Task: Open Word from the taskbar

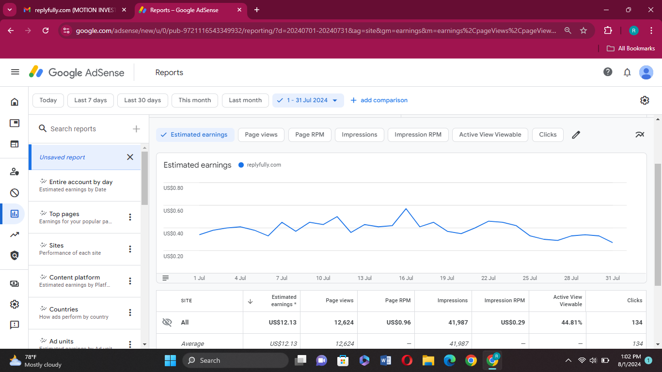Action: tap(386, 360)
